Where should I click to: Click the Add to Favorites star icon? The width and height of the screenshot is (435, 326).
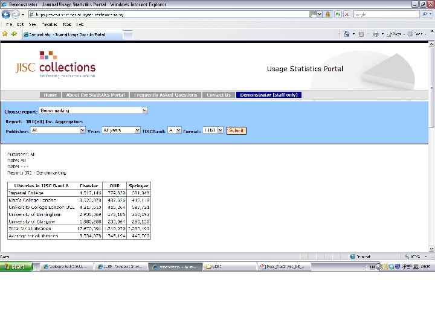(x=14, y=34)
